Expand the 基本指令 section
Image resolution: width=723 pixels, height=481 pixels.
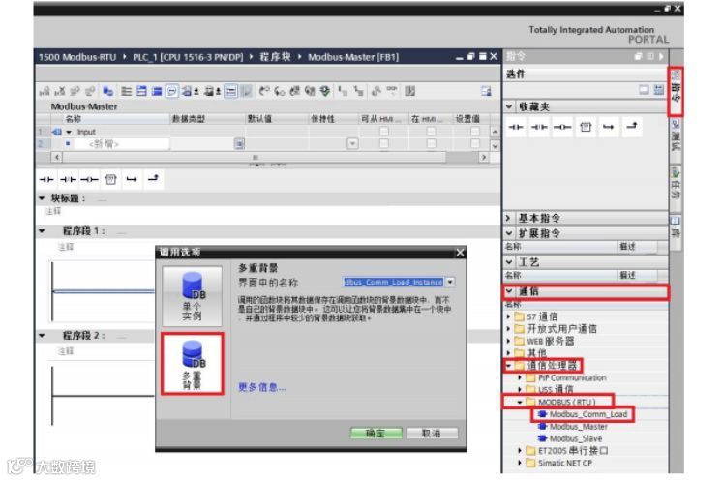509,218
